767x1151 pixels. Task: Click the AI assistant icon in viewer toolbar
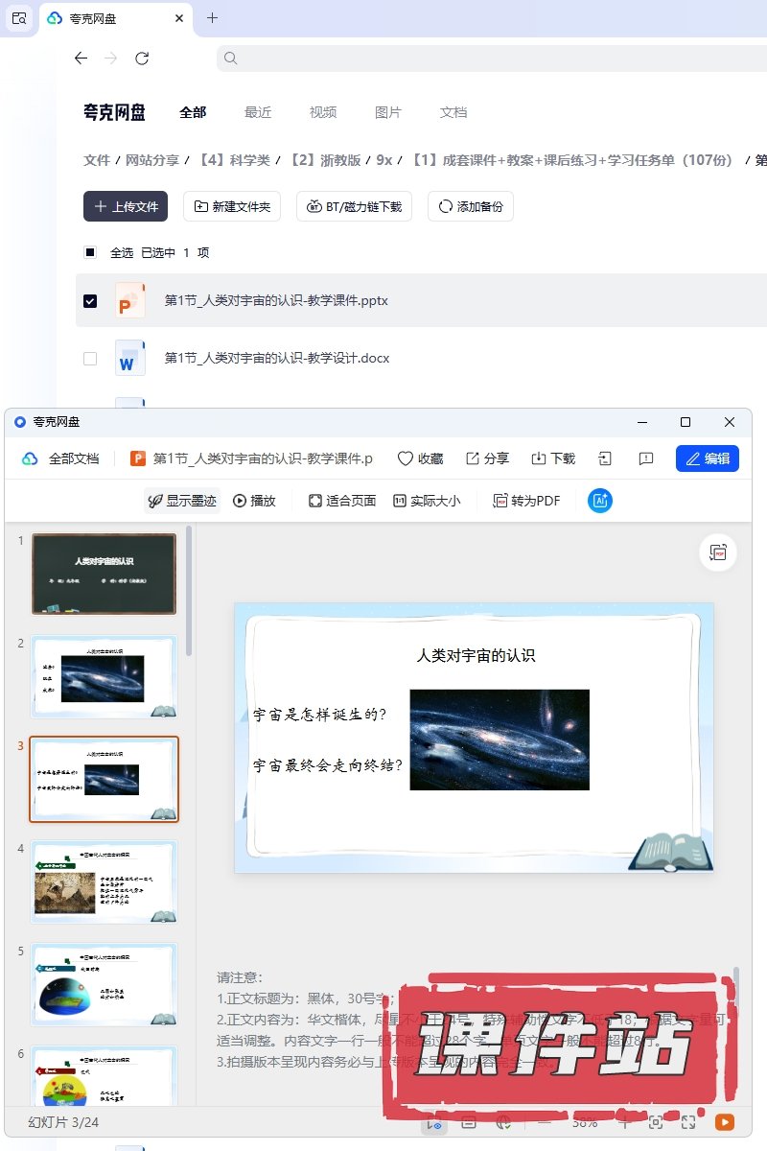click(x=600, y=501)
